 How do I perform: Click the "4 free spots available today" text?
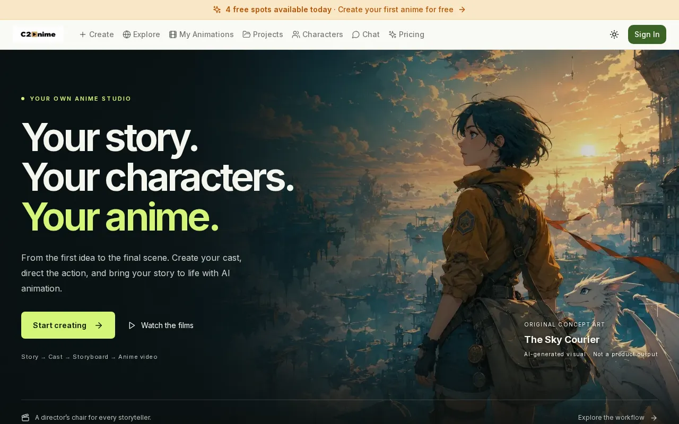click(278, 10)
